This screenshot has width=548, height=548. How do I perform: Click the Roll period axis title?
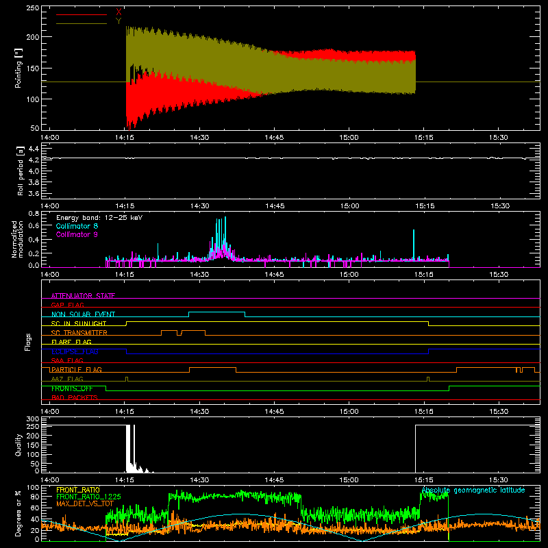click(x=21, y=171)
